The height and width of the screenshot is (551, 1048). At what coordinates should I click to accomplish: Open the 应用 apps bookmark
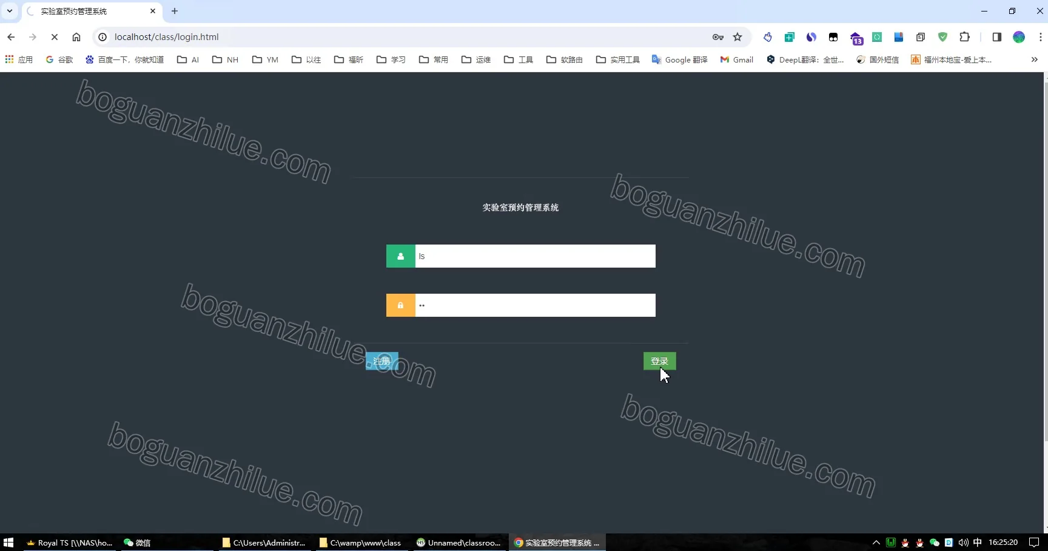pos(19,59)
